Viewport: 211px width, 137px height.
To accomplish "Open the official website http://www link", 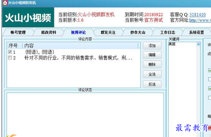I will (x=200, y=20).
